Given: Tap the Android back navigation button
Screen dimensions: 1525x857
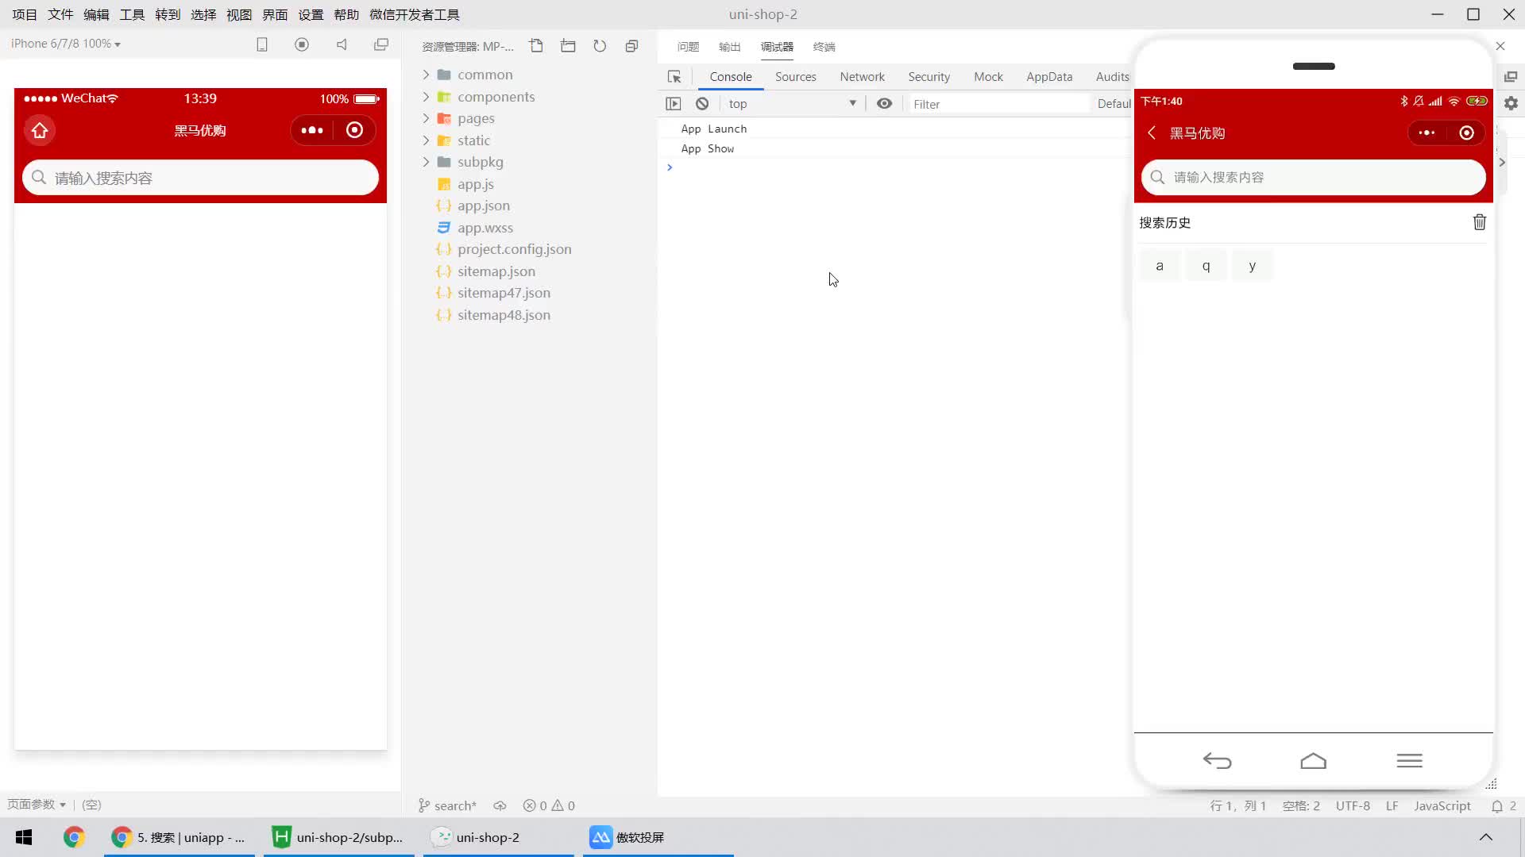Looking at the screenshot, I should [x=1217, y=761].
